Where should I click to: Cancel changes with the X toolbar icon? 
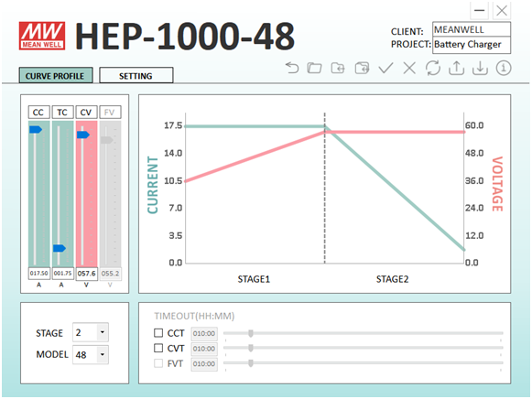tap(409, 68)
